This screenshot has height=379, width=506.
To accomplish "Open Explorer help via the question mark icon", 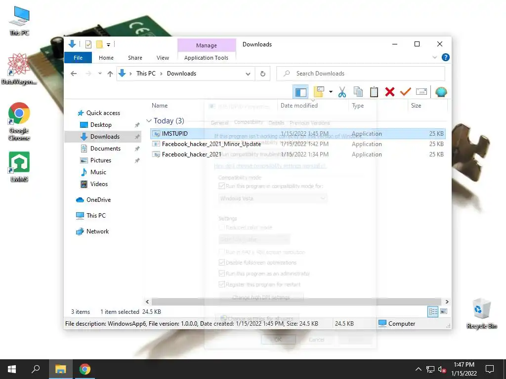I will pos(446,57).
